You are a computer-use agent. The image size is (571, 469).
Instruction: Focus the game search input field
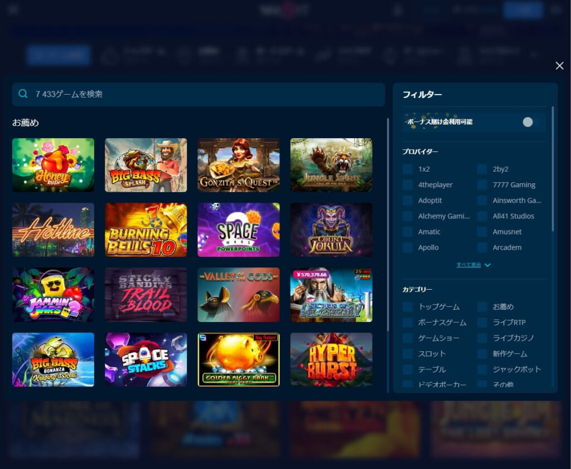(199, 94)
